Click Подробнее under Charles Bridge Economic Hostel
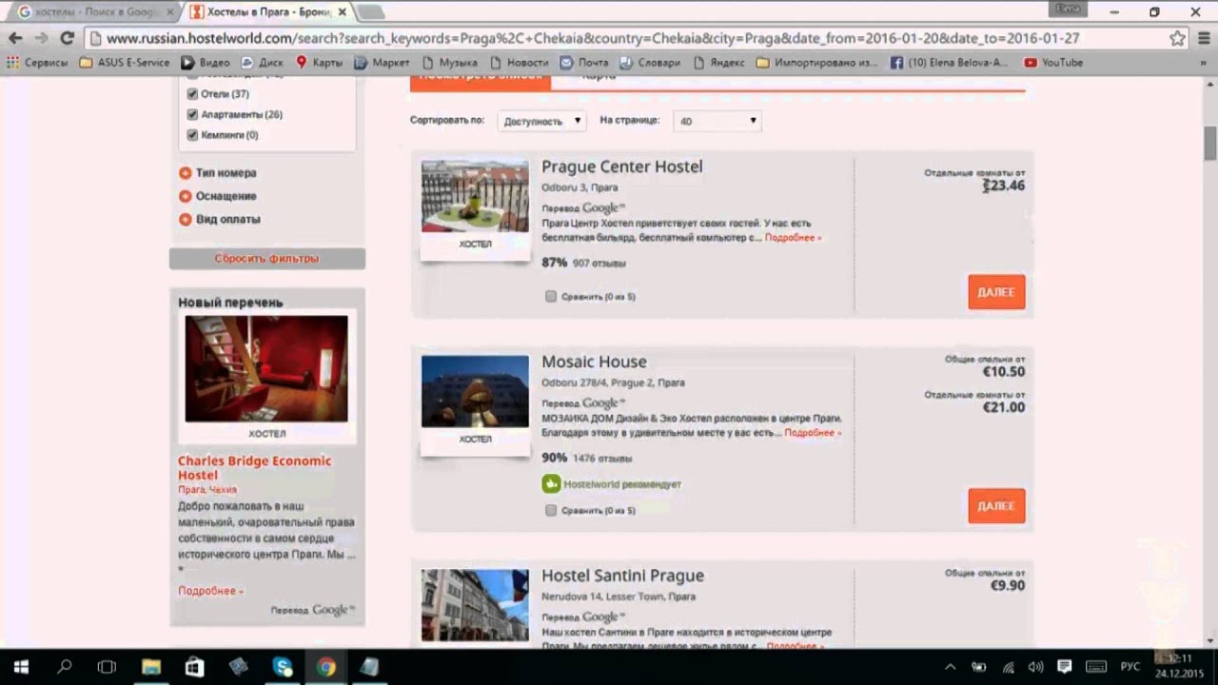This screenshot has width=1218, height=685. pos(210,591)
